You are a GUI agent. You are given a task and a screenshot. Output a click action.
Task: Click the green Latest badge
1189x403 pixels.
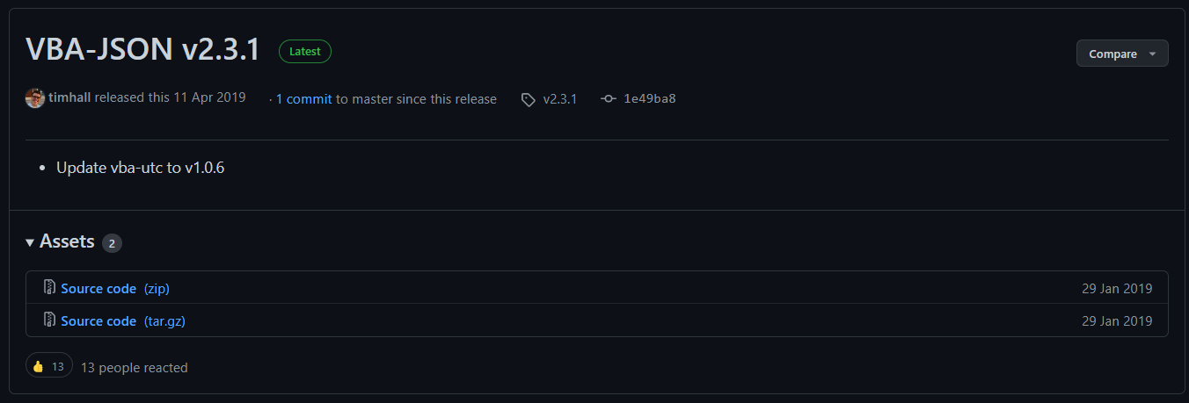point(304,52)
